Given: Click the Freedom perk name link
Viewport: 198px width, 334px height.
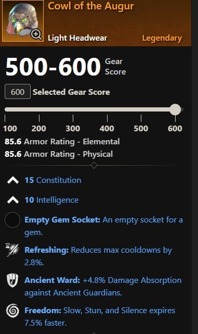Looking at the screenshot, I should coord(43,311).
